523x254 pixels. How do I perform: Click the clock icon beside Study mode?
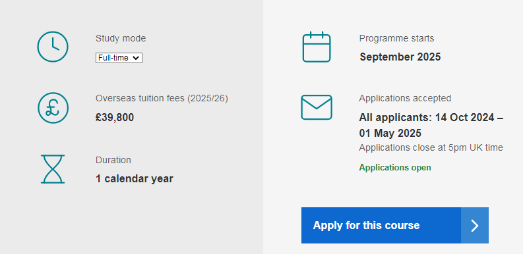pyautogui.click(x=53, y=47)
